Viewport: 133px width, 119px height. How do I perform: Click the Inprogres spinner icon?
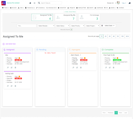pyautogui.click(x=70, y=50)
